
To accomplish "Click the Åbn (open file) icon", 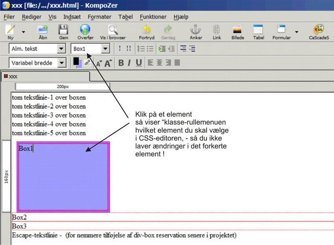I will click(x=43, y=30).
